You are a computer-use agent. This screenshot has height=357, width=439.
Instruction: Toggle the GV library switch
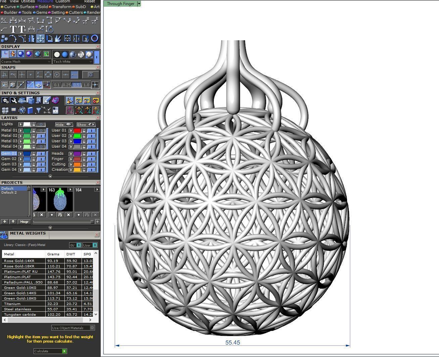pyautogui.click(x=76, y=245)
